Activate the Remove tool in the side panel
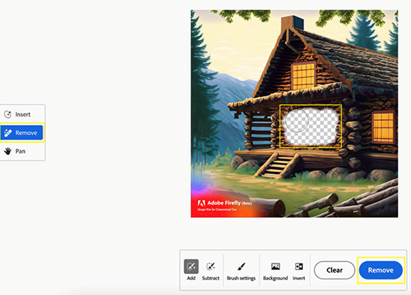The height and width of the screenshot is (295, 411). click(22, 133)
